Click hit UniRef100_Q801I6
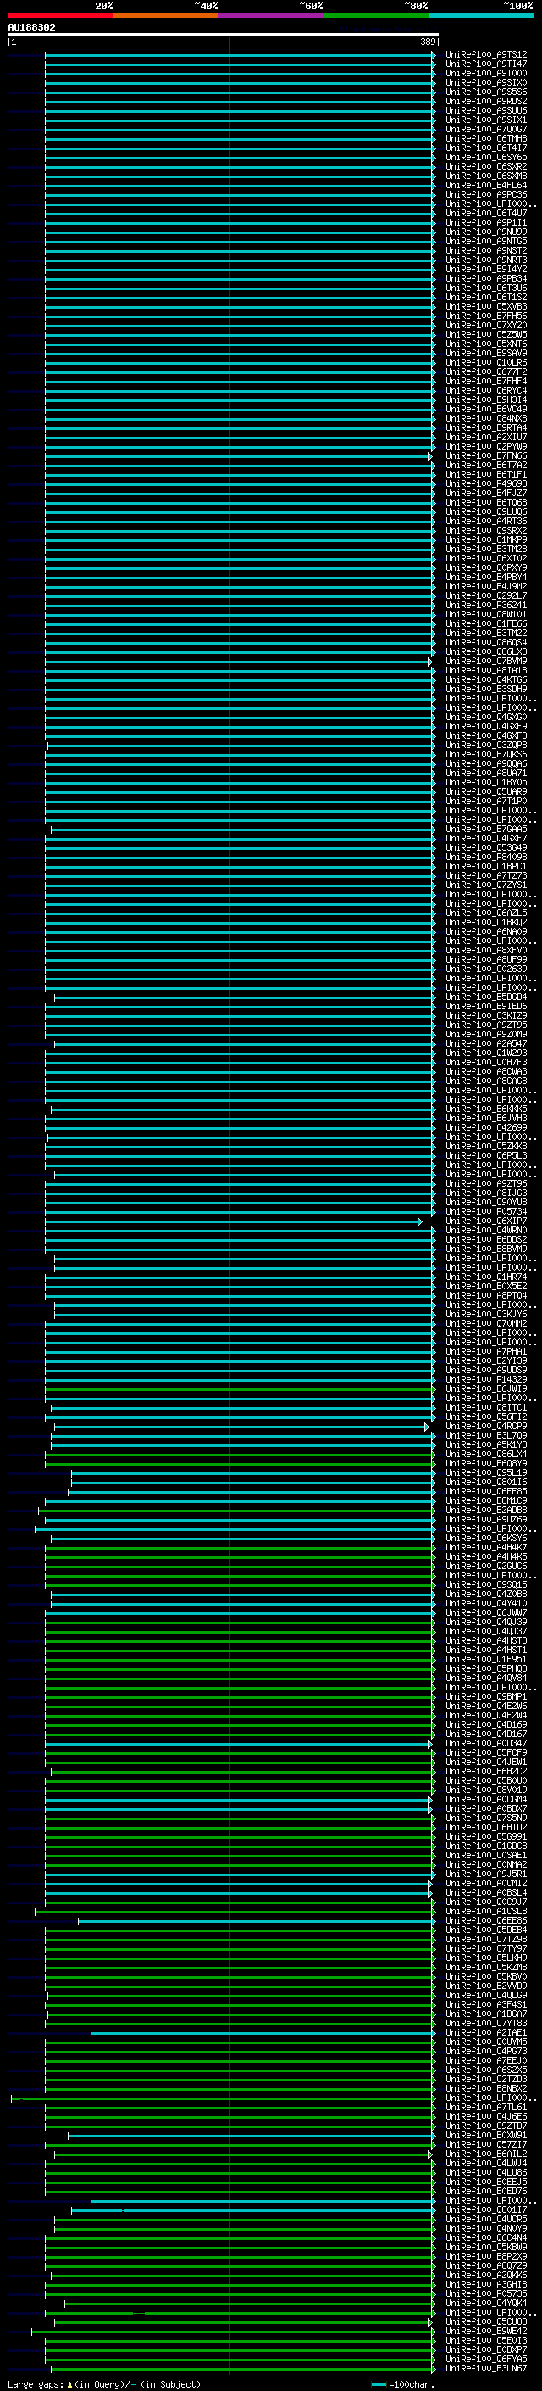This screenshot has width=542, height=2391. click(x=486, y=1483)
